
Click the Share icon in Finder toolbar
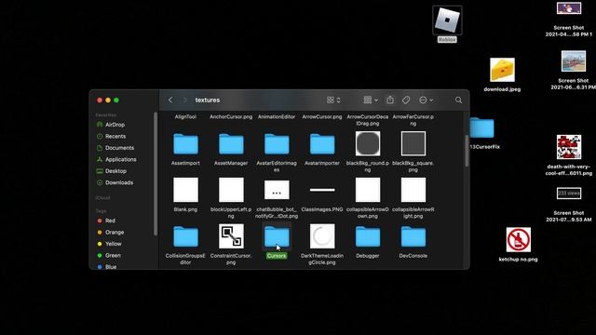390,100
